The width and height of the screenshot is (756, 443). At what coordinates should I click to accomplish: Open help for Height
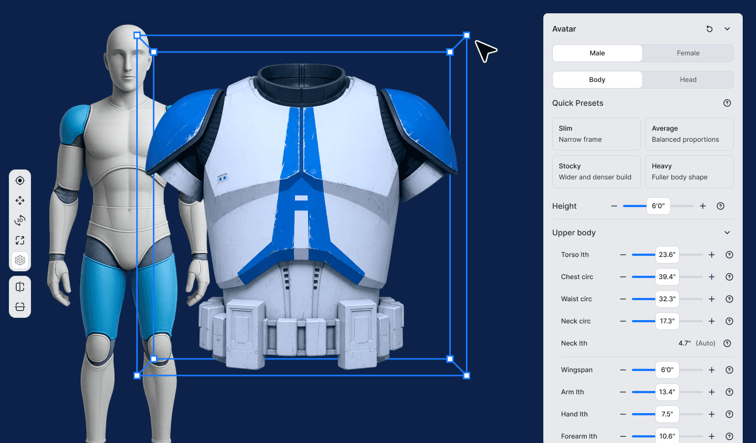click(x=721, y=206)
